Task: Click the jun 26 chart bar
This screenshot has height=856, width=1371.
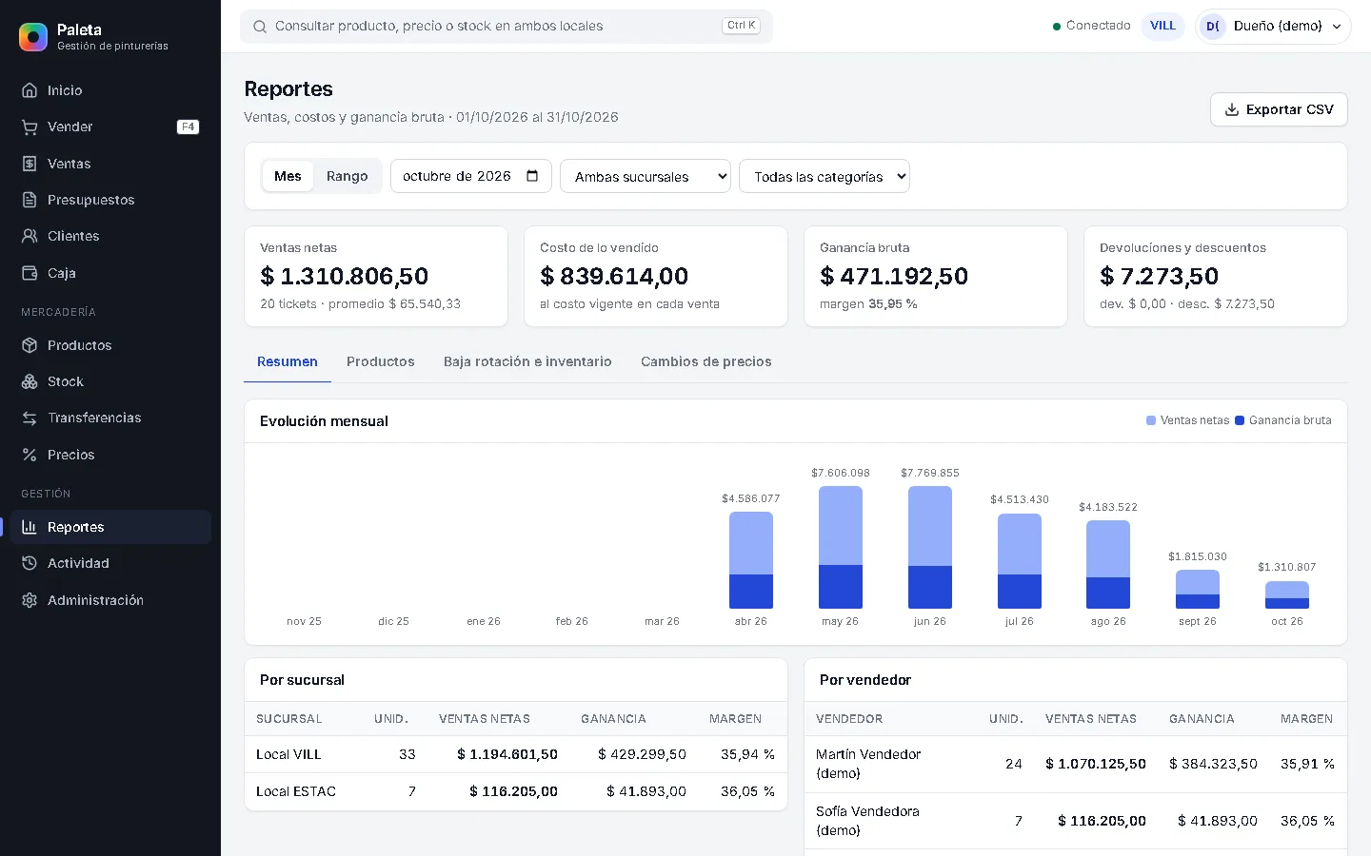Action: [930, 547]
